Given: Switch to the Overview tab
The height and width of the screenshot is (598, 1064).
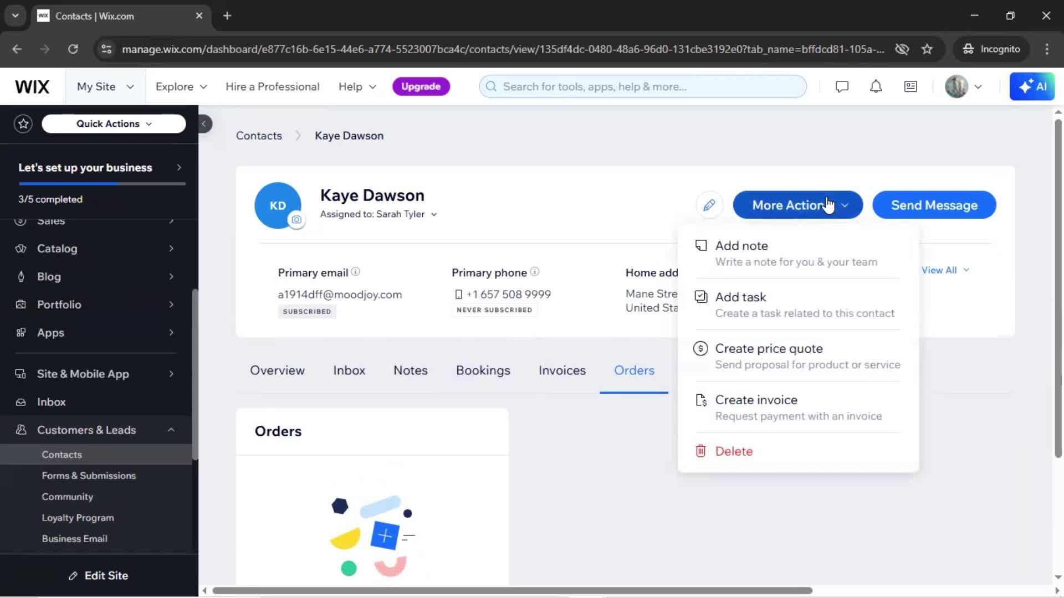Looking at the screenshot, I should pyautogui.click(x=277, y=370).
